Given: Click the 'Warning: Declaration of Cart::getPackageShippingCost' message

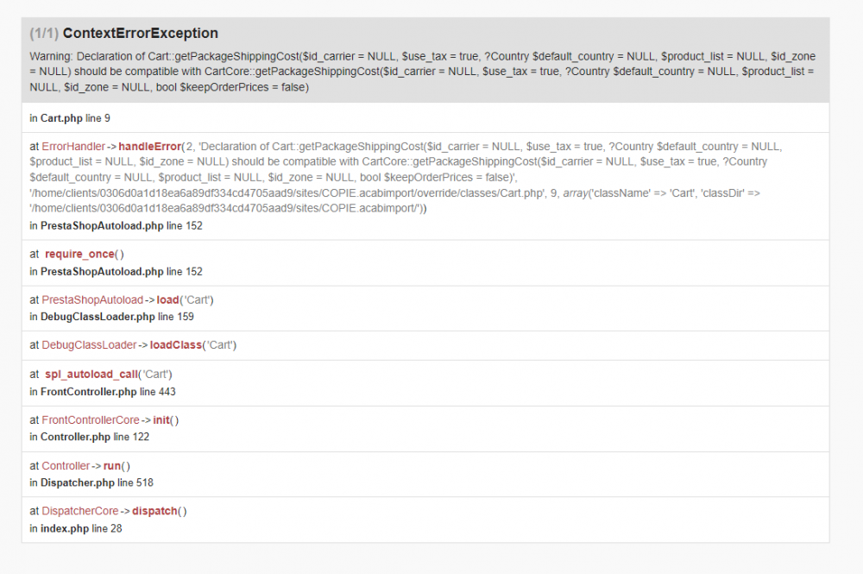Looking at the screenshot, I should [x=423, y=72].
